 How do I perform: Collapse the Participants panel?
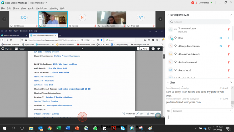coord(167,15)
